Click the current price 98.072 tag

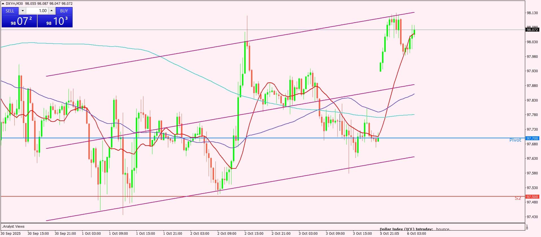532,30
